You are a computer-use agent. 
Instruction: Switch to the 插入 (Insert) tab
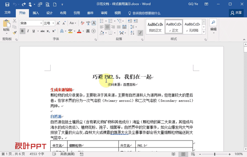click(36, 13)
